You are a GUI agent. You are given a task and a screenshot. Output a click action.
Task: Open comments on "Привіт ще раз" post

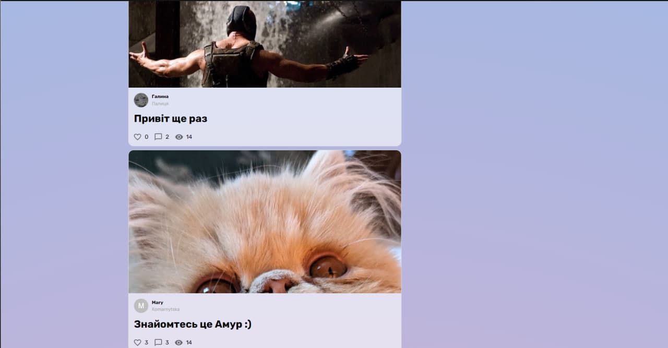[158, 137]
